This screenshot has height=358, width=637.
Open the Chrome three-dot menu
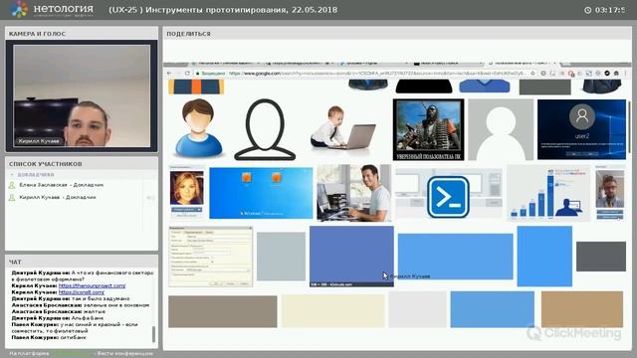click(x=626, y=74)
